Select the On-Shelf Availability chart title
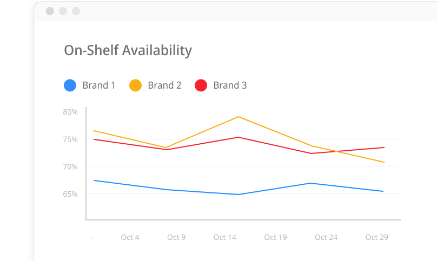Image resolution: width=437 pixels, height=261 pixels. [128, 50]
